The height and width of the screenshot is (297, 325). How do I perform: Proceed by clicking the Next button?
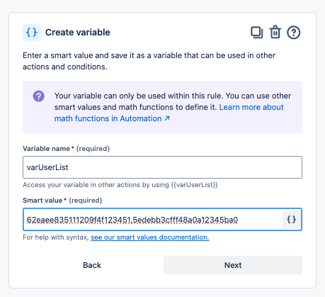[233, 265]
